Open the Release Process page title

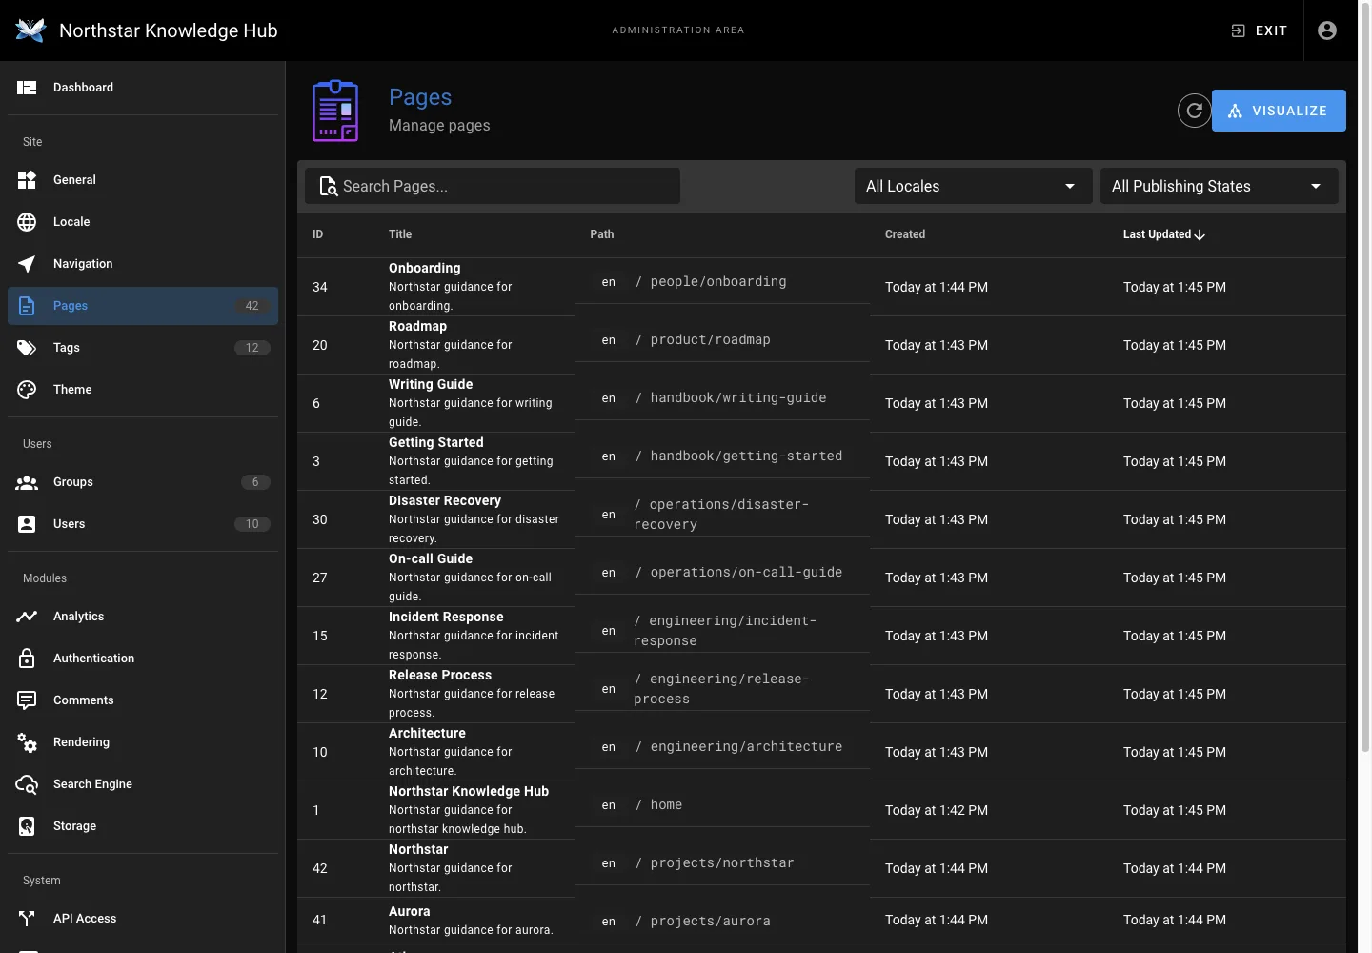[440, 675]
